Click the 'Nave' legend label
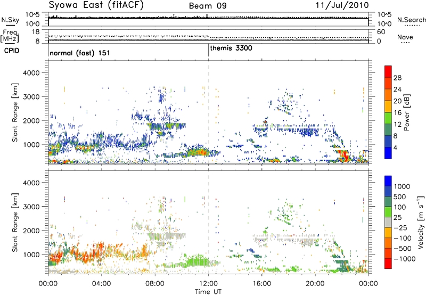The width and height of the screenshot is (426, 295). point(405,37)
